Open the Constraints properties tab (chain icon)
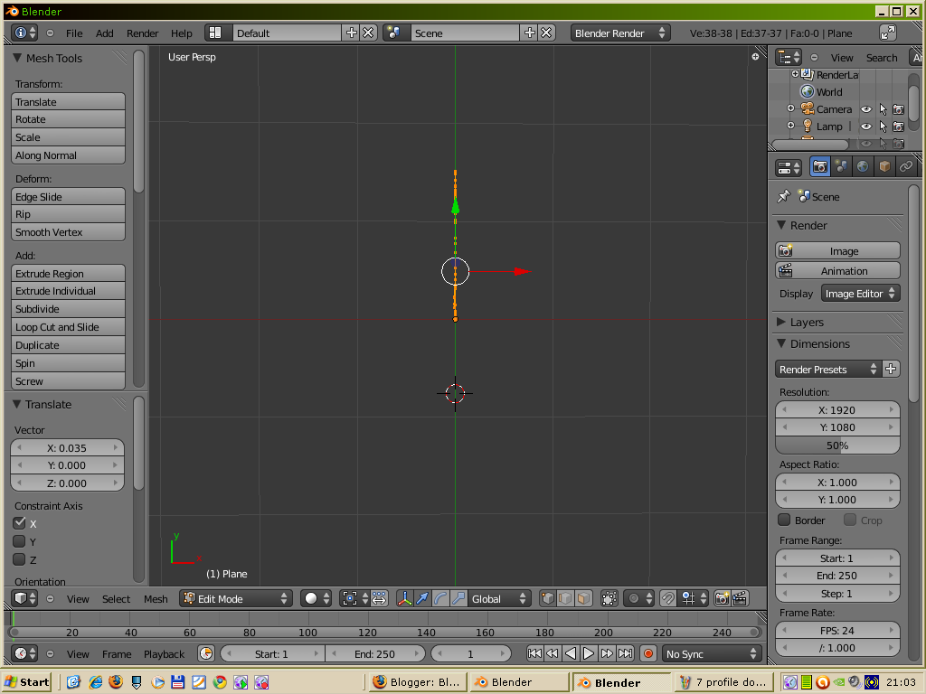The image size is (926, 694). pos(905,166)
